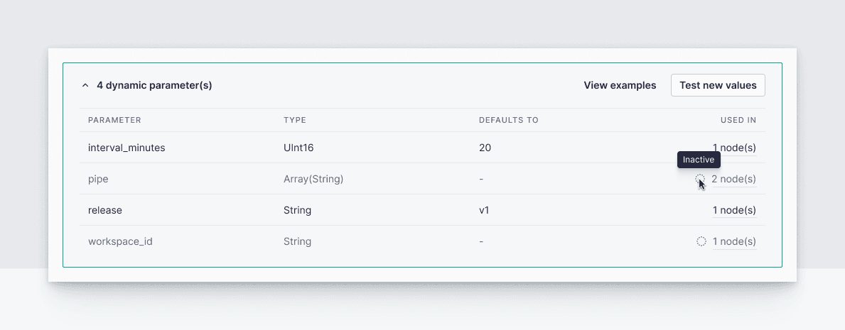Click the inactive status icon in pipe row
This screenshot has height=330, width=845.
pyautogui.click(x=700, y=180)
